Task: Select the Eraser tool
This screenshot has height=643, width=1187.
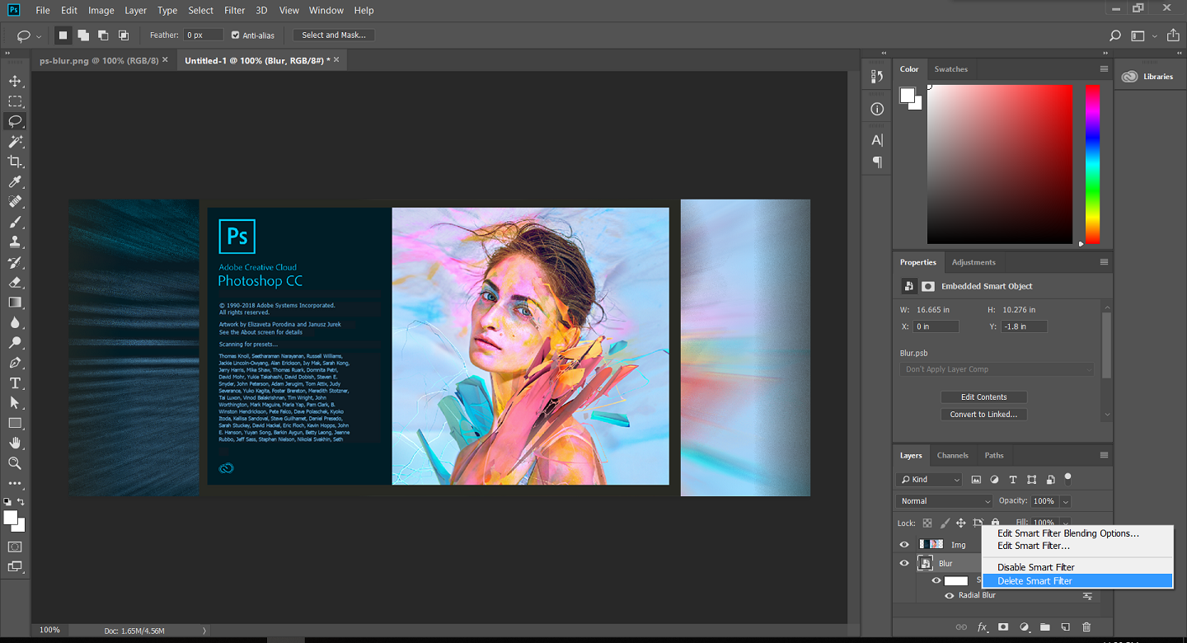Action: coord(15,283)
